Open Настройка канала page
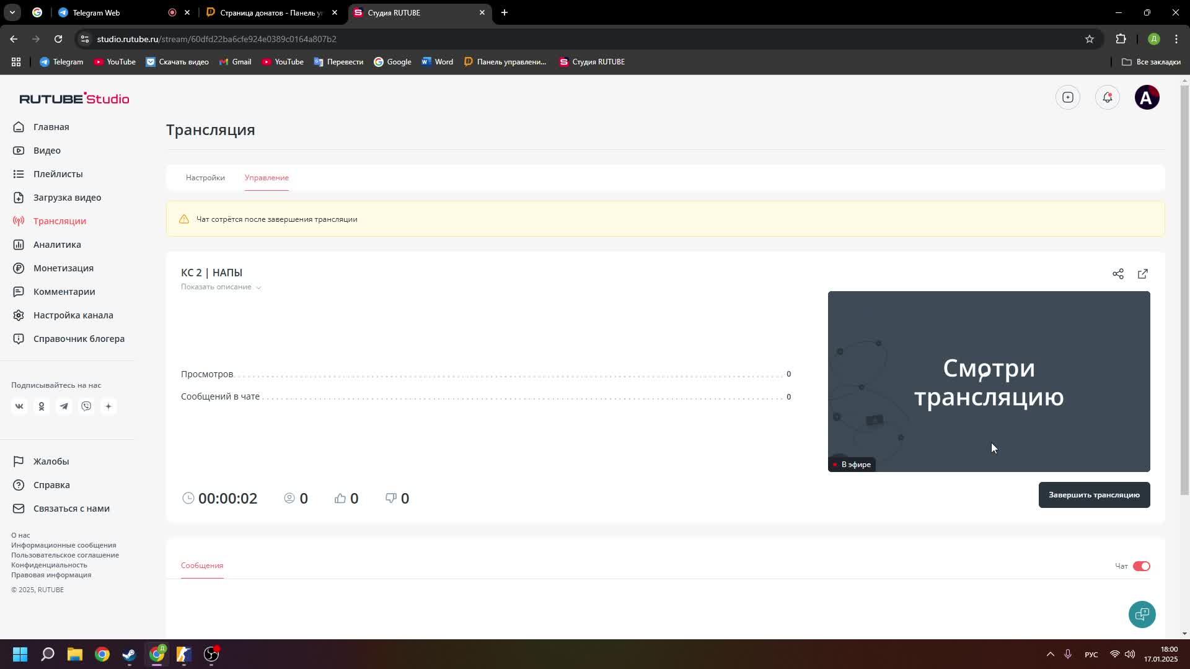 coord(64,315)
